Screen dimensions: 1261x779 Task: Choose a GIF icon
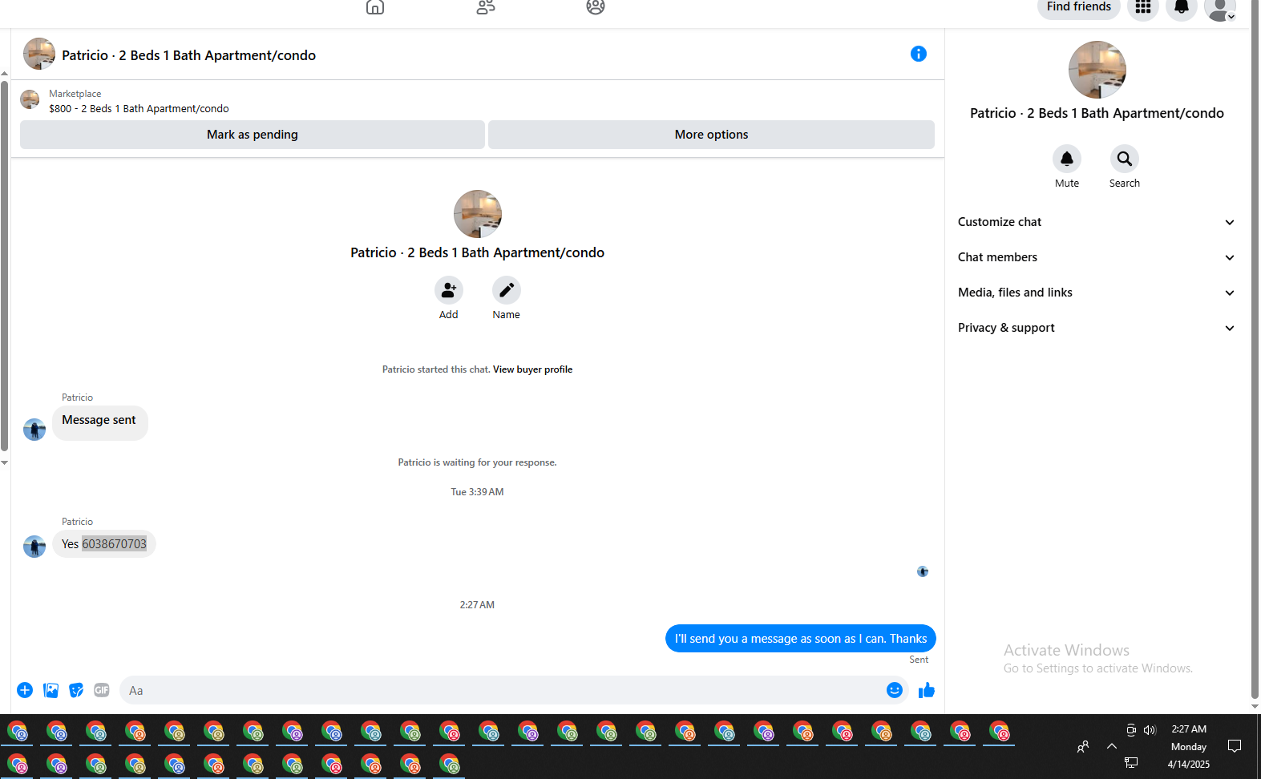pos(102,690)
